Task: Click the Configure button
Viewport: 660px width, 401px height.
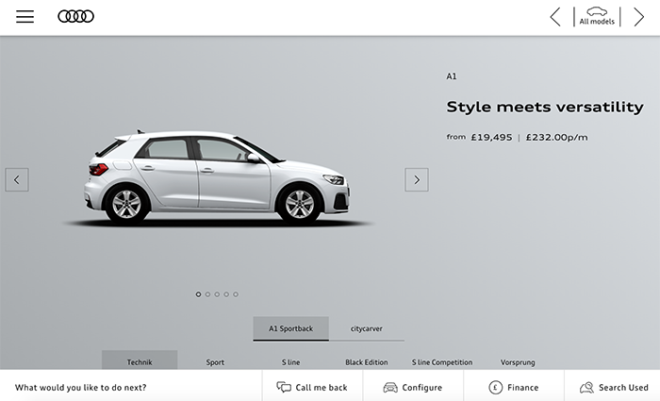Action: (413, 387)
